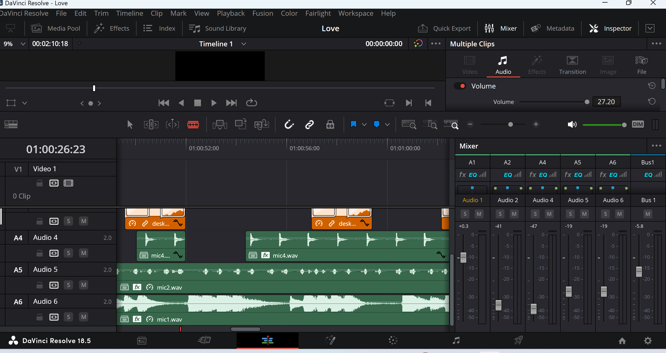The width and height of the screenshot is (666, 353).
Task: Open the Fairlight menu
Action: pyautogui.click(x=318, y=13)
